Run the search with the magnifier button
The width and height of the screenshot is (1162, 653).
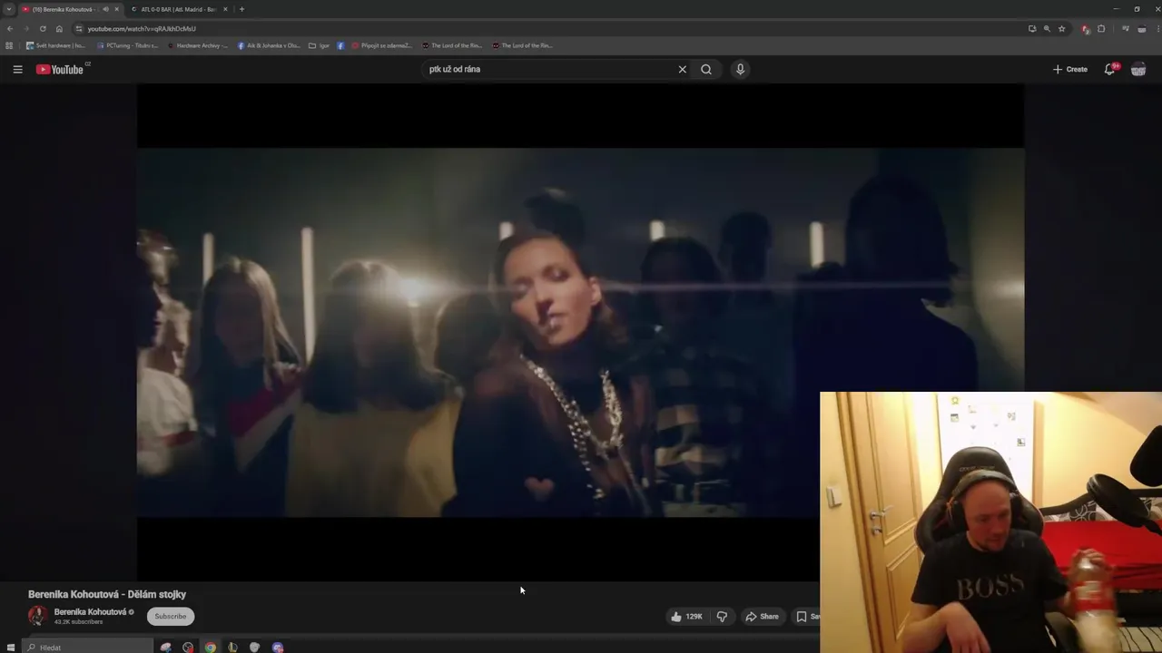(x=706, y=69)
